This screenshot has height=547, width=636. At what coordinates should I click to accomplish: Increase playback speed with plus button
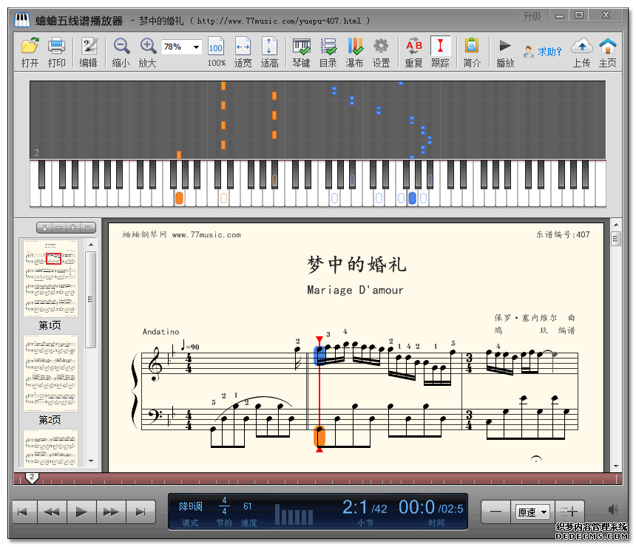click(x=571, y=512)
